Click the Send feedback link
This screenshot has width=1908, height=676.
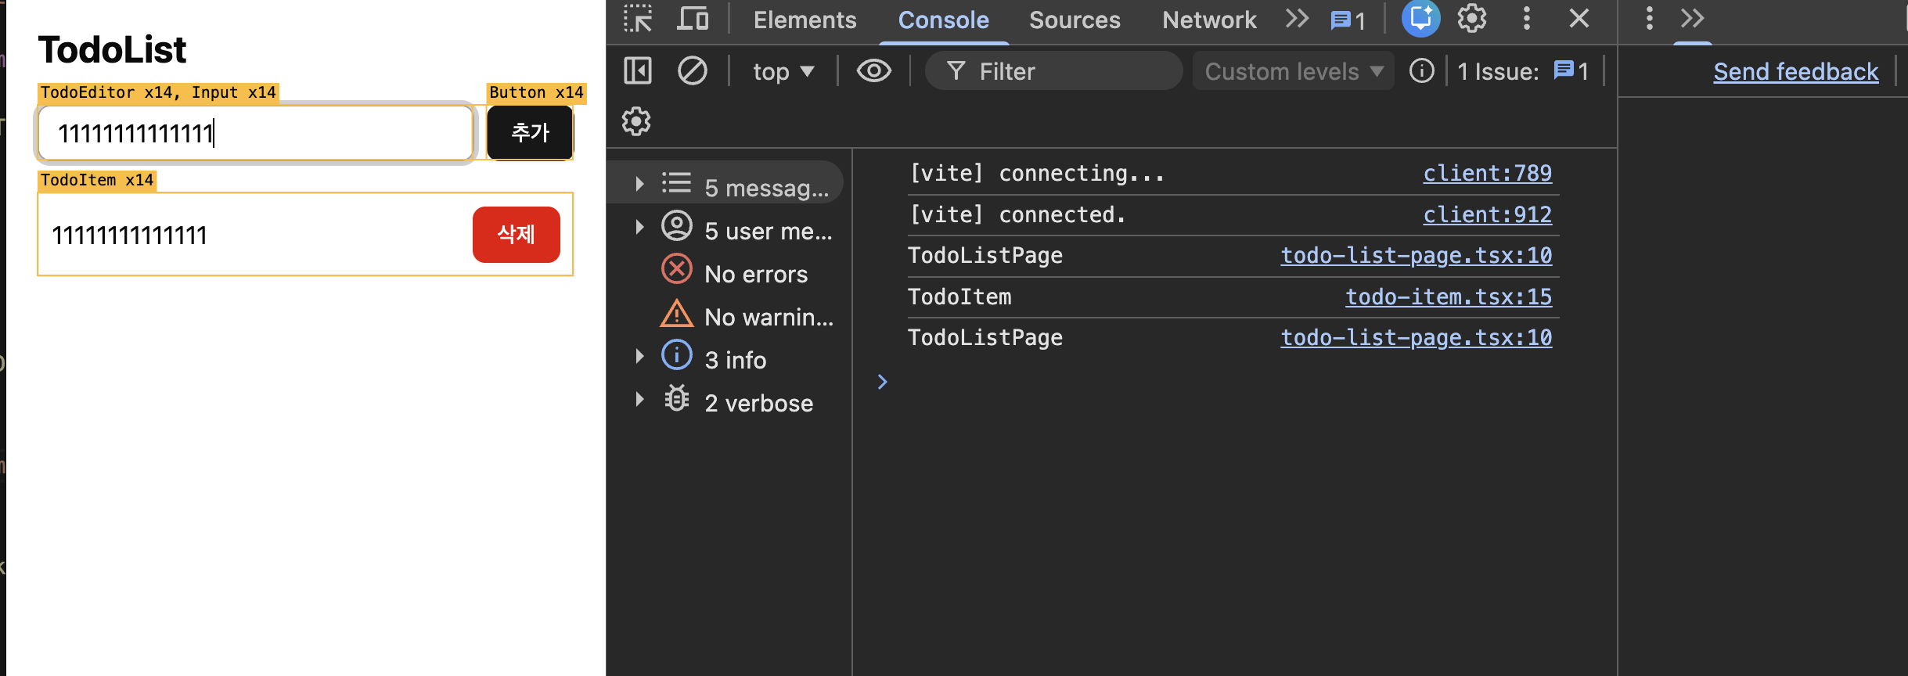click(x=1795, y=72)
